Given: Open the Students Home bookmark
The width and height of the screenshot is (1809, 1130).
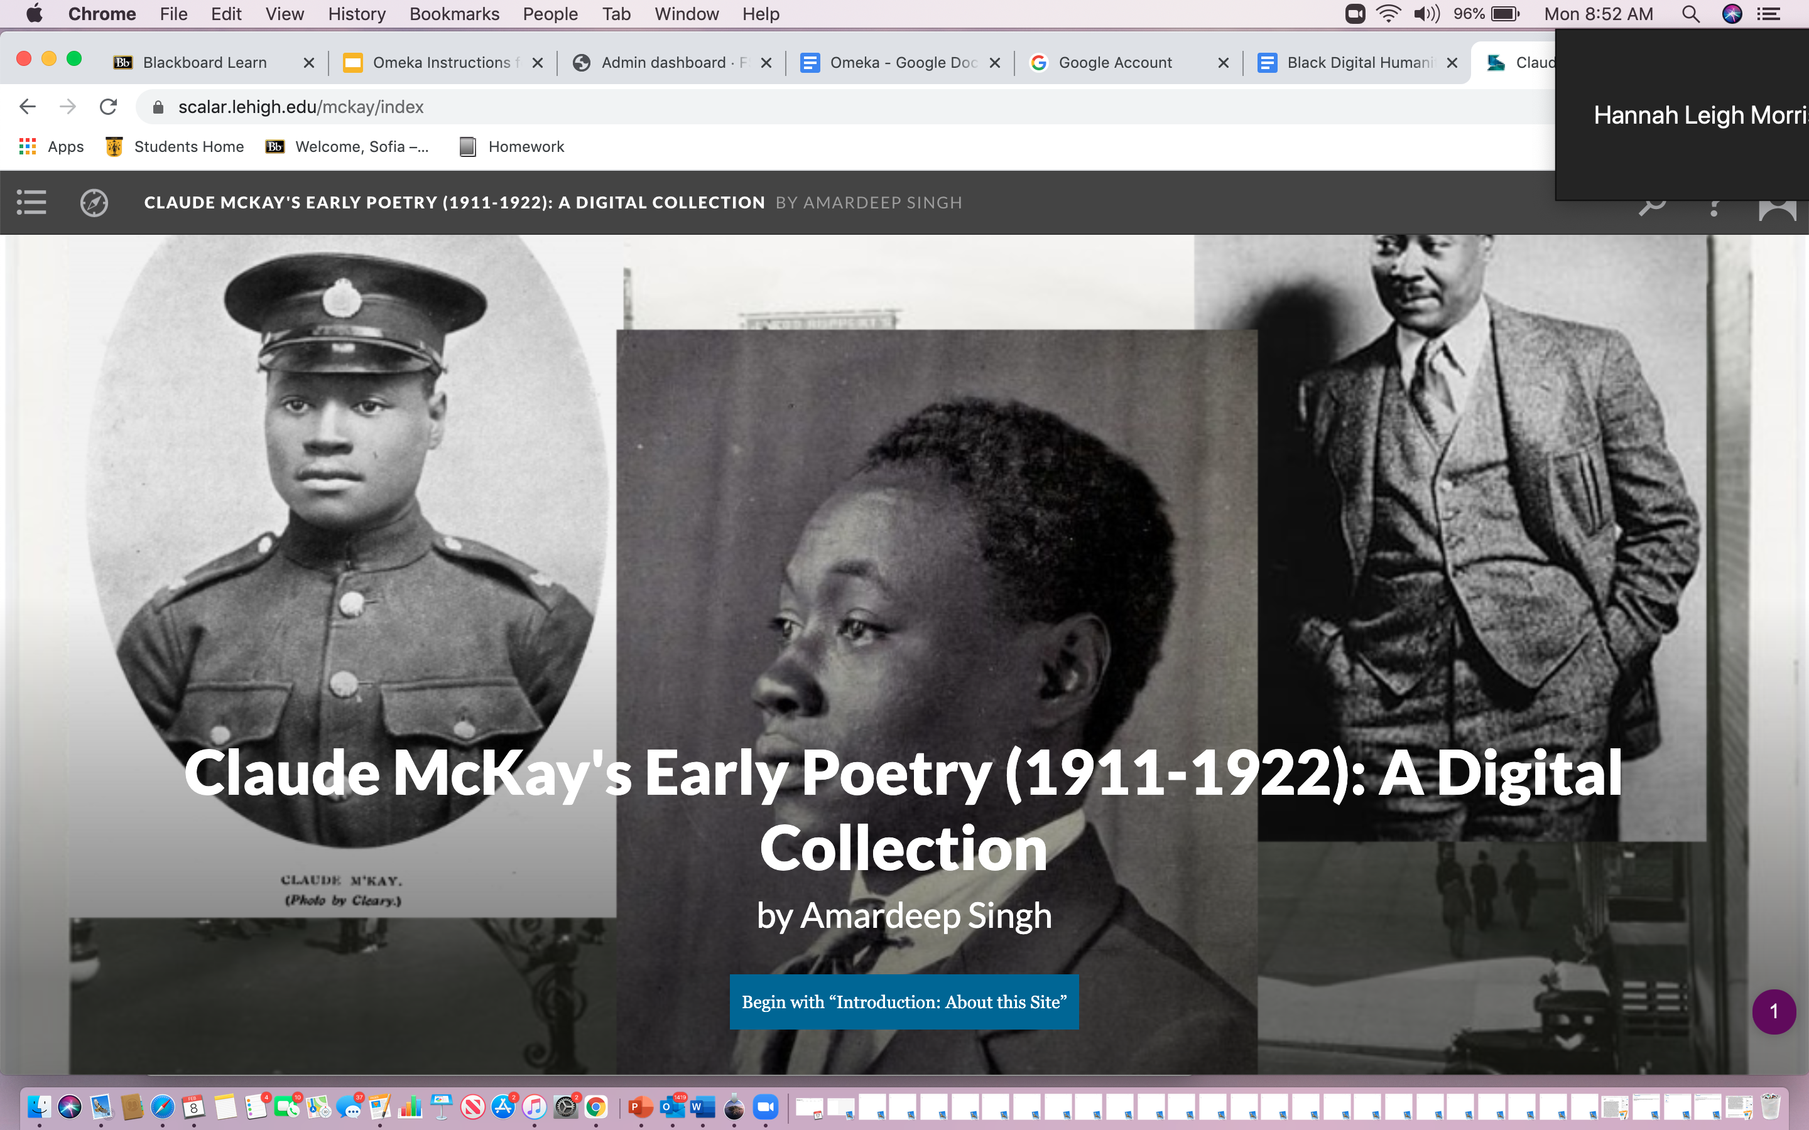Looking at the screenshot, I should (x=175, y=146).
